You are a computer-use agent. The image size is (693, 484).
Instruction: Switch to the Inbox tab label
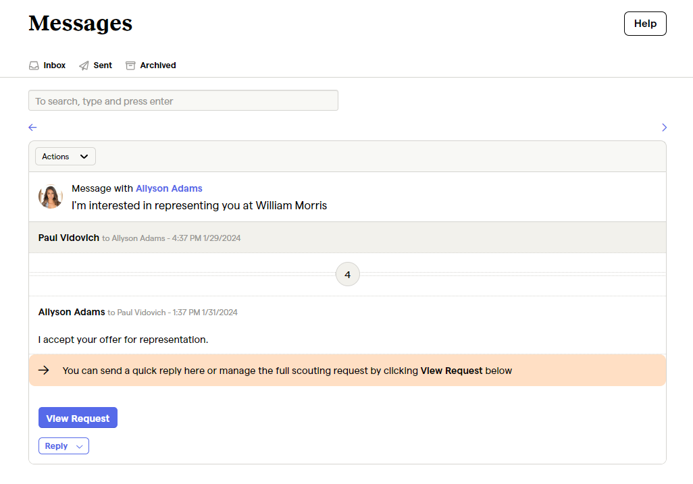click(54, 65)
